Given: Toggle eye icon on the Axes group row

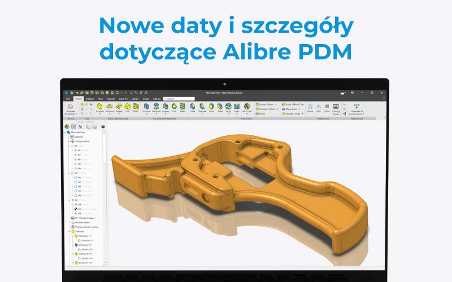Looking at the screenshot, I should click(x=76, y=146).
